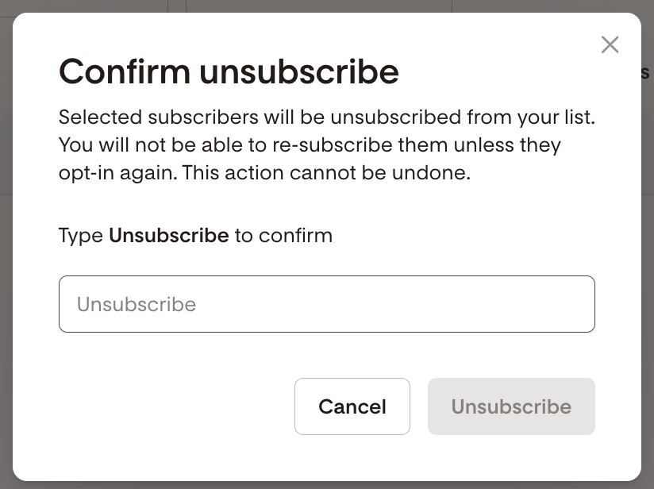Screen dimensions: 654x489
Task: Focus the Unsubscribe confirmation text field
Action: [x=326, y=304]
